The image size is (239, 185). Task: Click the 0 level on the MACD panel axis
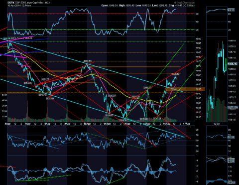point(197,171)
